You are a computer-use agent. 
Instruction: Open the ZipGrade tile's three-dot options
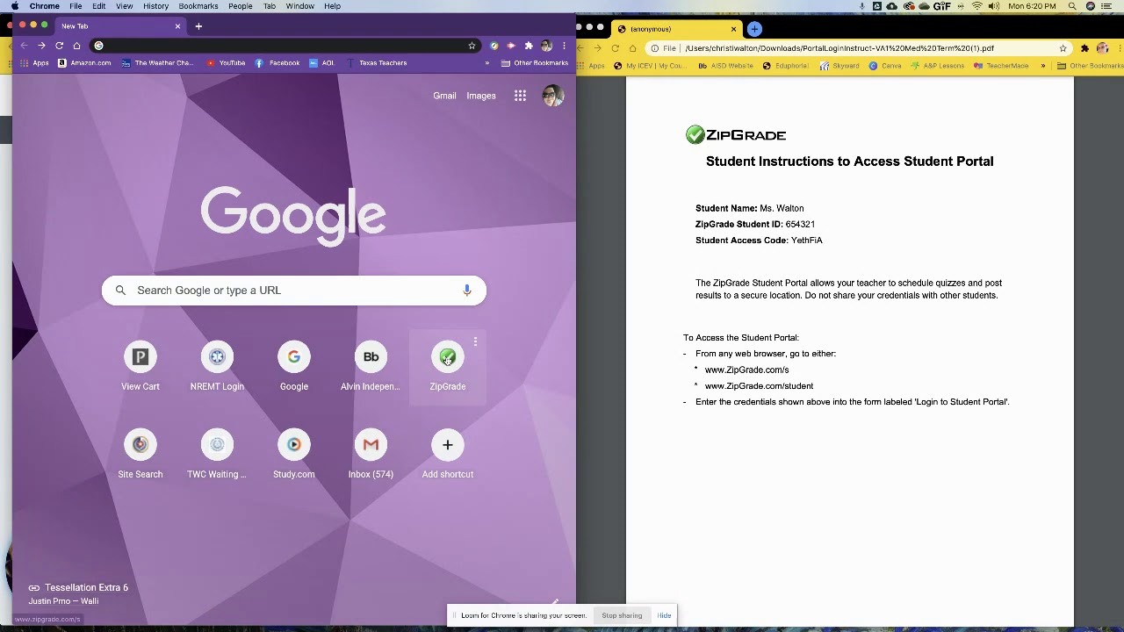coord(475,341)
